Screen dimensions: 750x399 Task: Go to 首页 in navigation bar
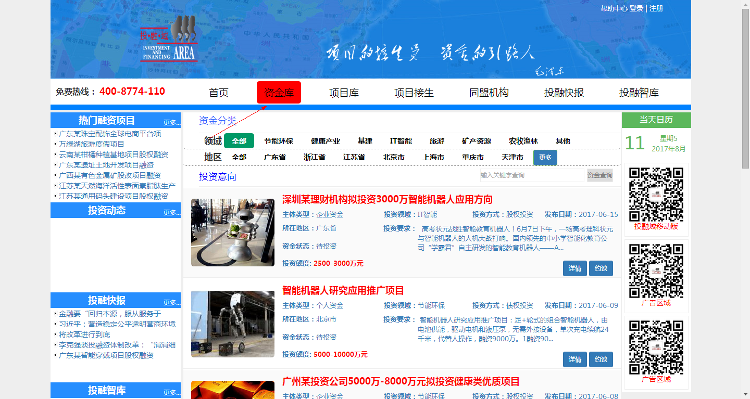[x=219, y=93]
